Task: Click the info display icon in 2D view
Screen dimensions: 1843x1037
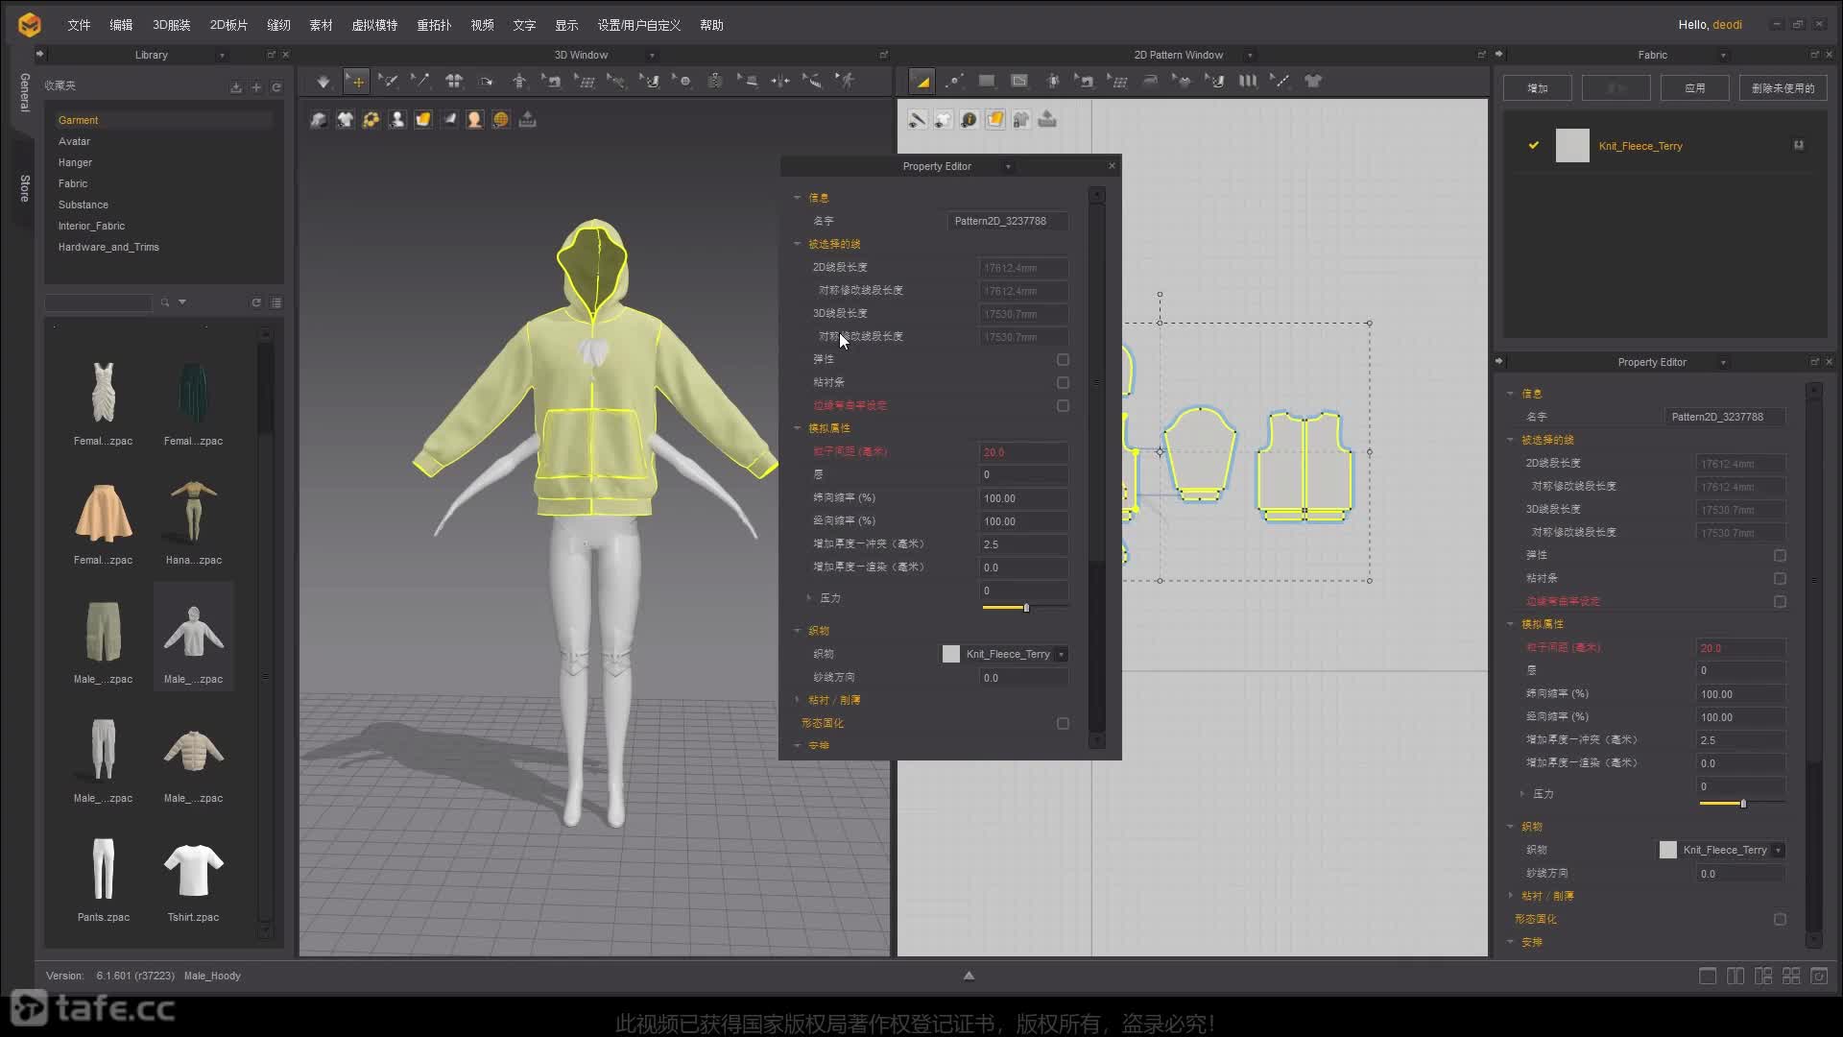Action: click(969, 119)
